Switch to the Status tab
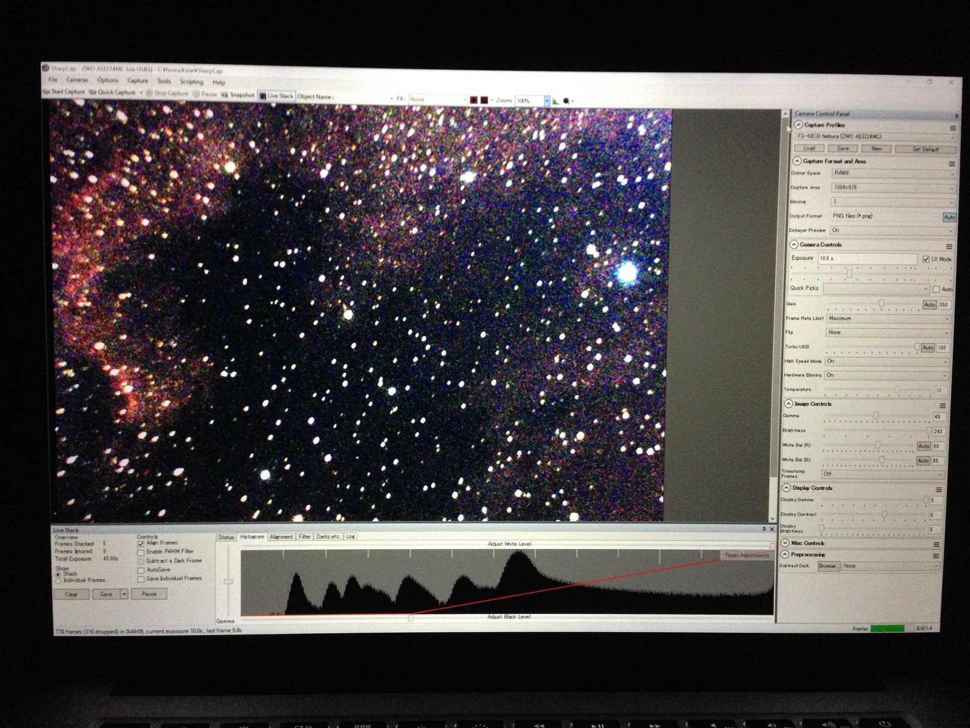 (226, 537)
